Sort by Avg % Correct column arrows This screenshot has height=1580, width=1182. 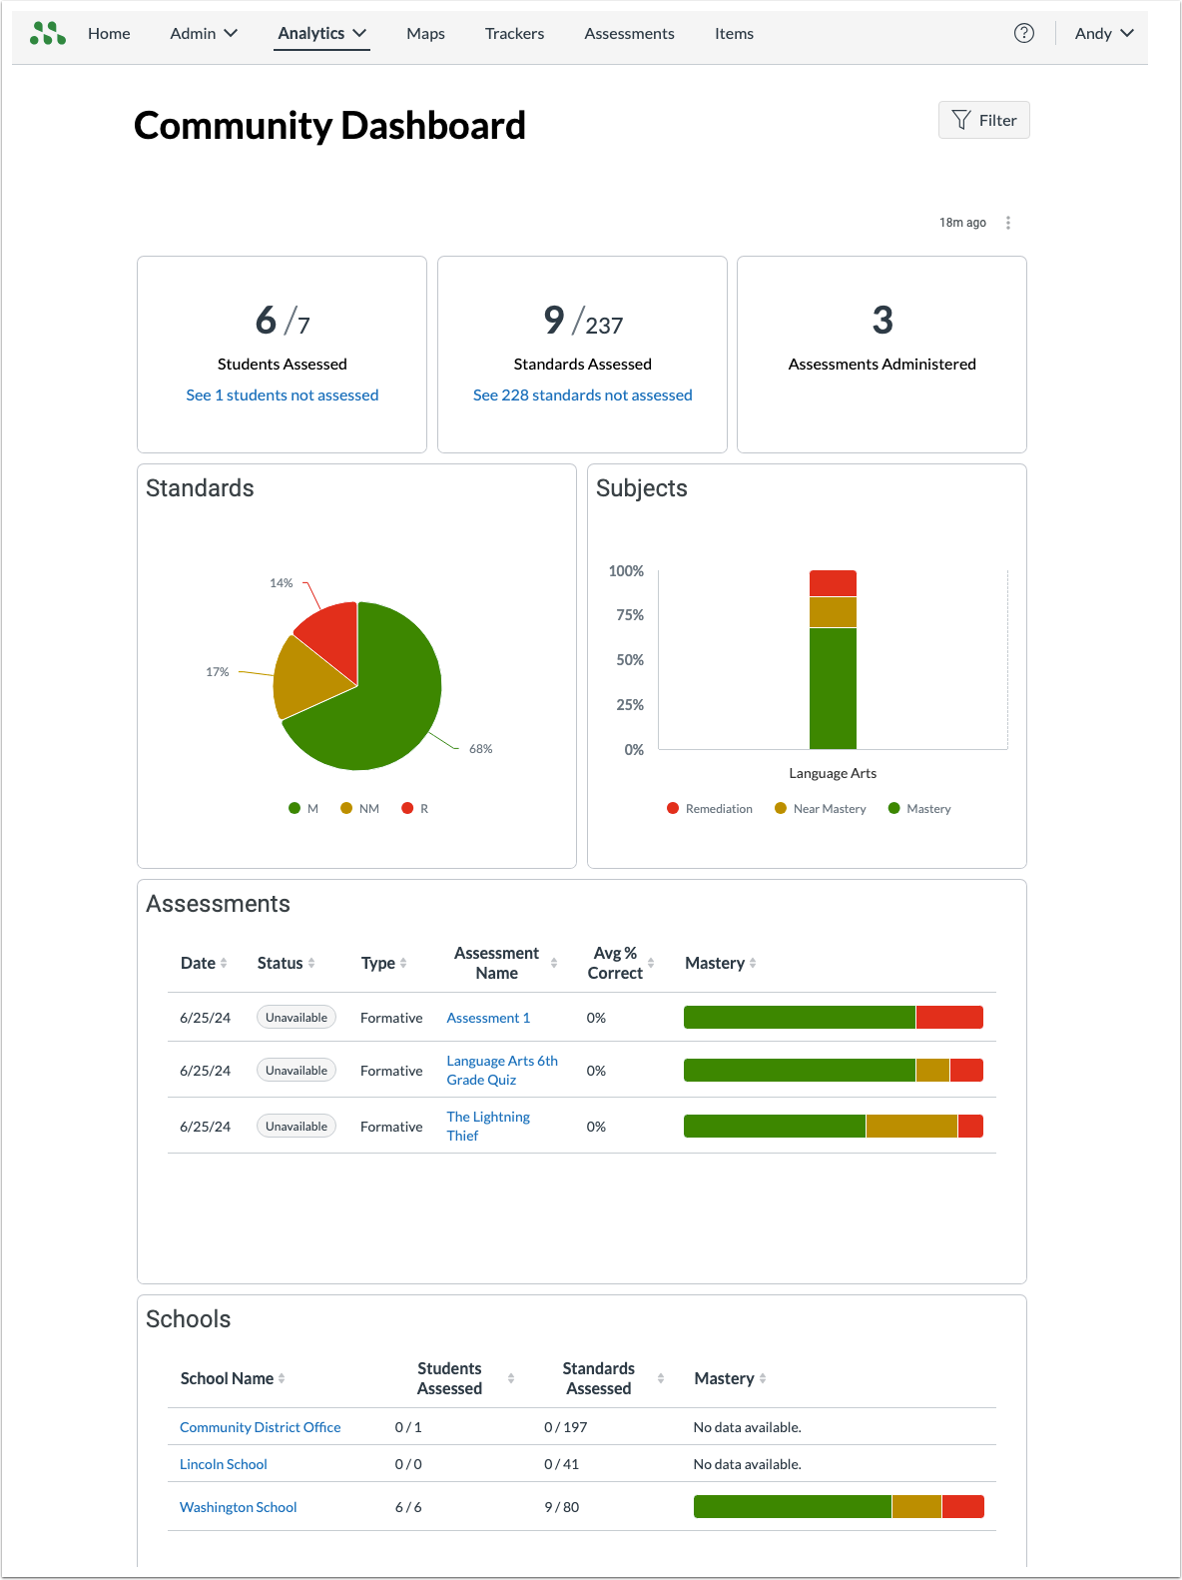(x=651, y=963)
